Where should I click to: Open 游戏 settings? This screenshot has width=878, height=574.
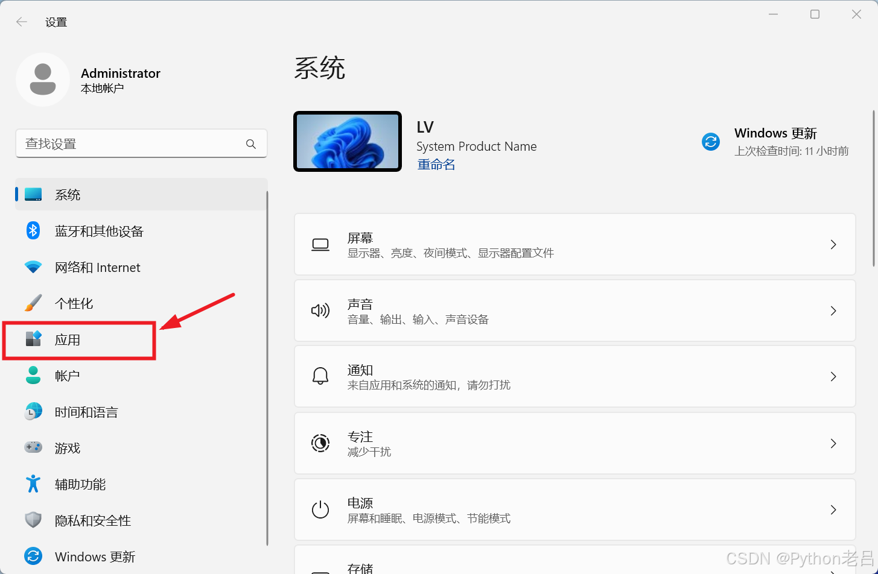click(141, 448)
